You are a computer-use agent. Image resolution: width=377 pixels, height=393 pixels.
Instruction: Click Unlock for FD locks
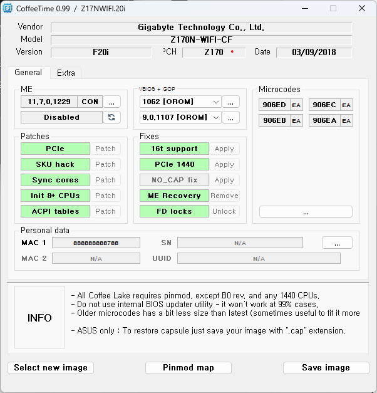click(224, 211)
